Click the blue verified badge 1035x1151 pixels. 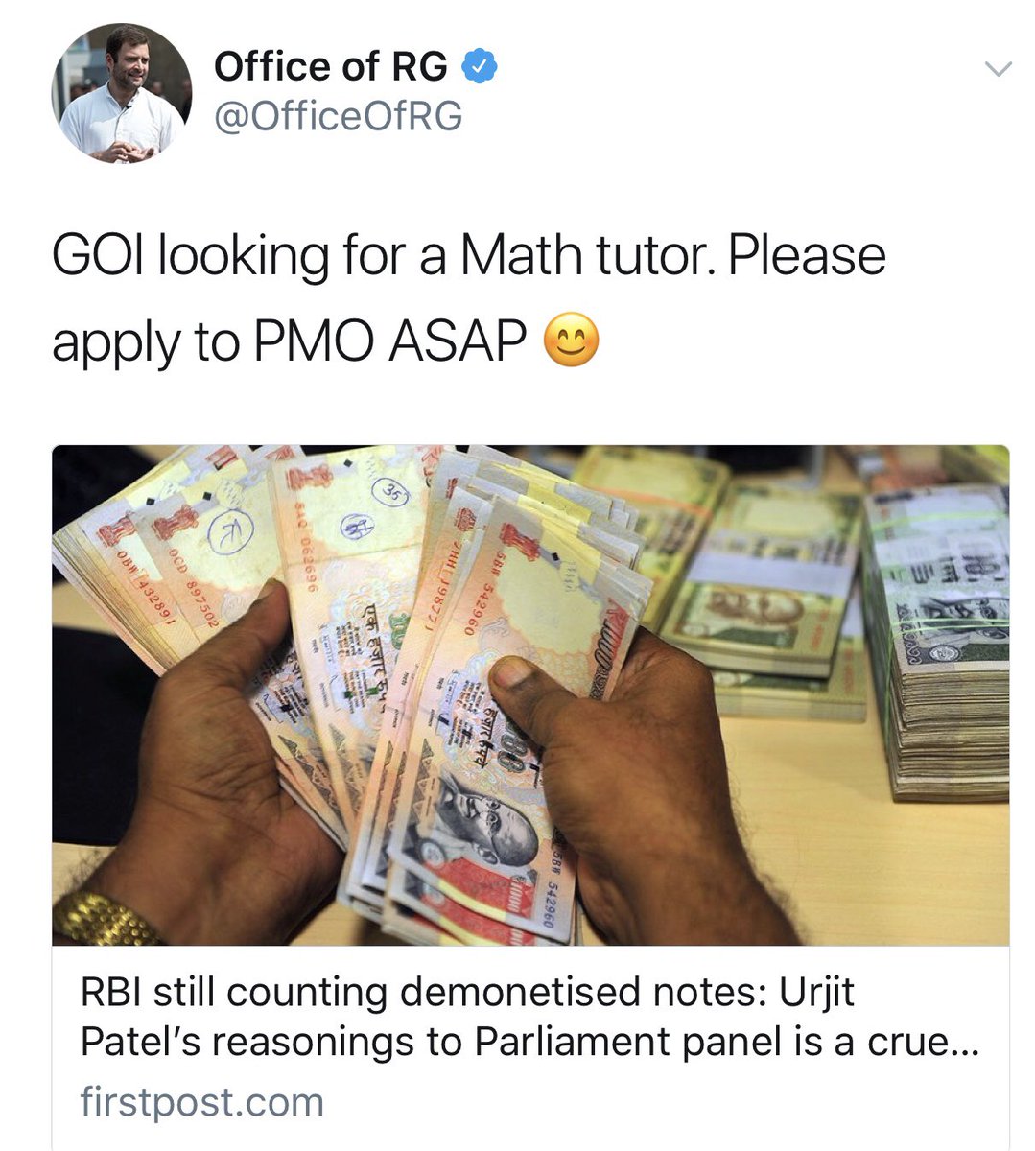480,66
